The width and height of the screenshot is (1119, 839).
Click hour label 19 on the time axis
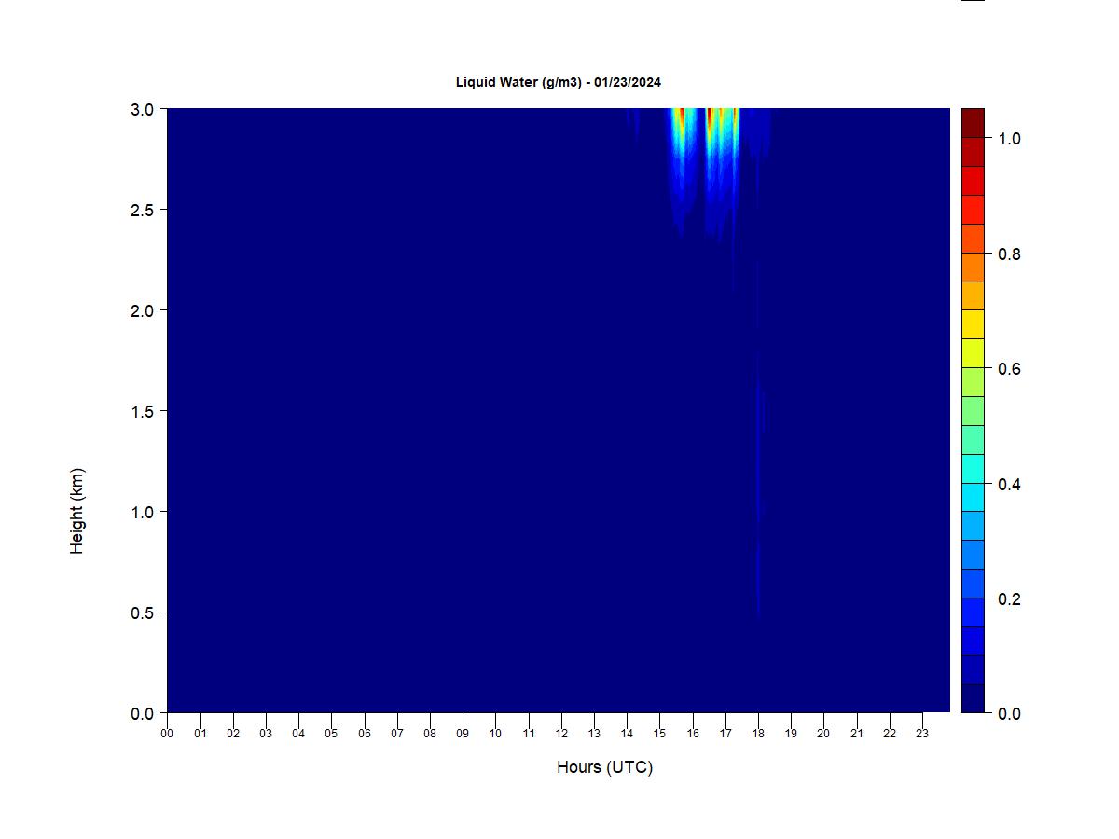pos(791,734)
